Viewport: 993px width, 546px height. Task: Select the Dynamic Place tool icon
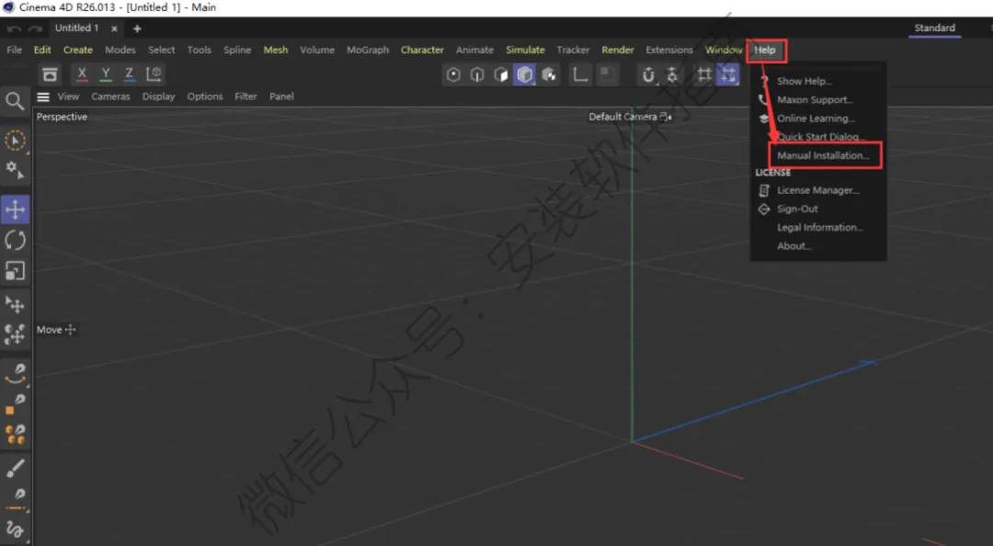point(15,334)
